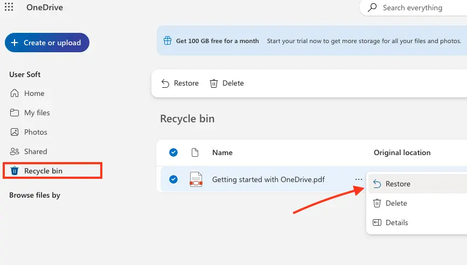The width and height of the screenshot is (467, 265).
Task: Open Shared from the sidebar
Action: pyautogui.click(x=36, y=151)
